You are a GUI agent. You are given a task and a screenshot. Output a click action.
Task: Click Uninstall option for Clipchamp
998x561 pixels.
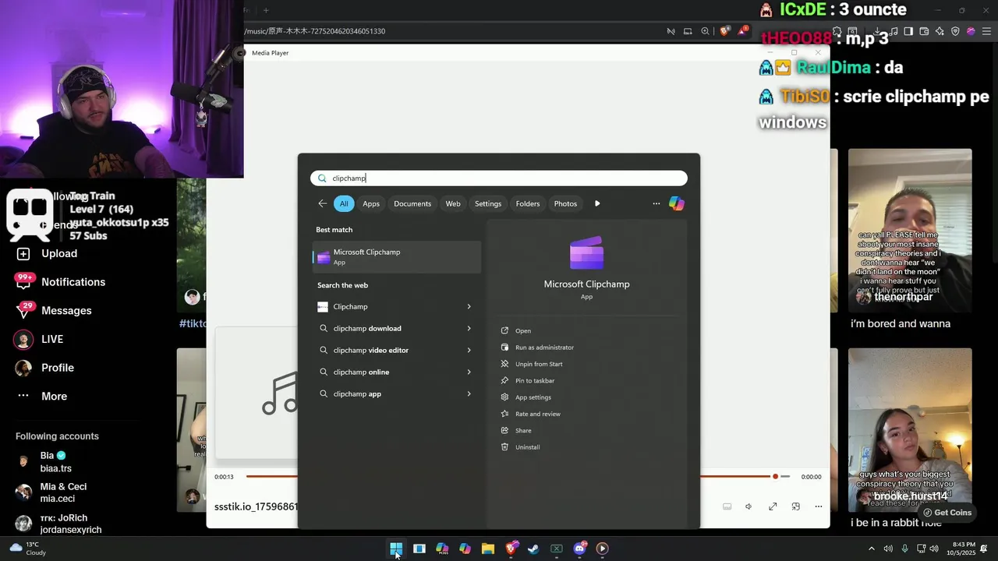tap(527, 447)
